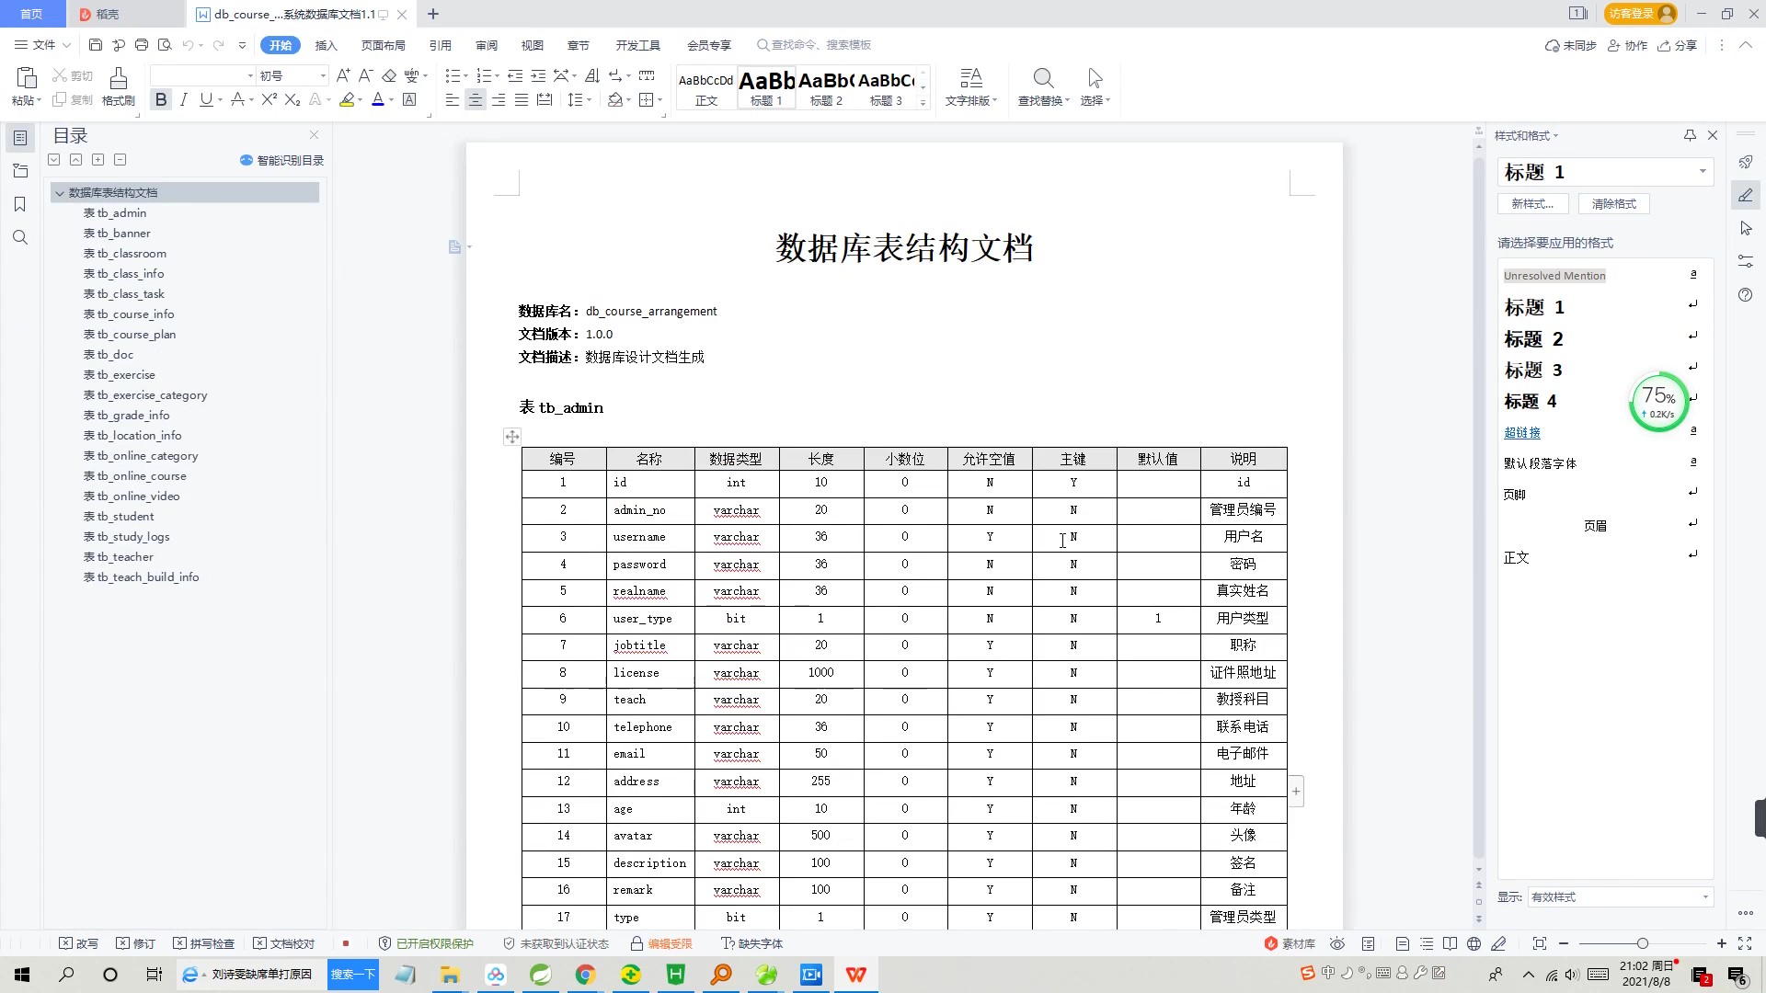
Task: Select 插入 ribbon tab
Action: pyautogui.click(x=325, y=45)
